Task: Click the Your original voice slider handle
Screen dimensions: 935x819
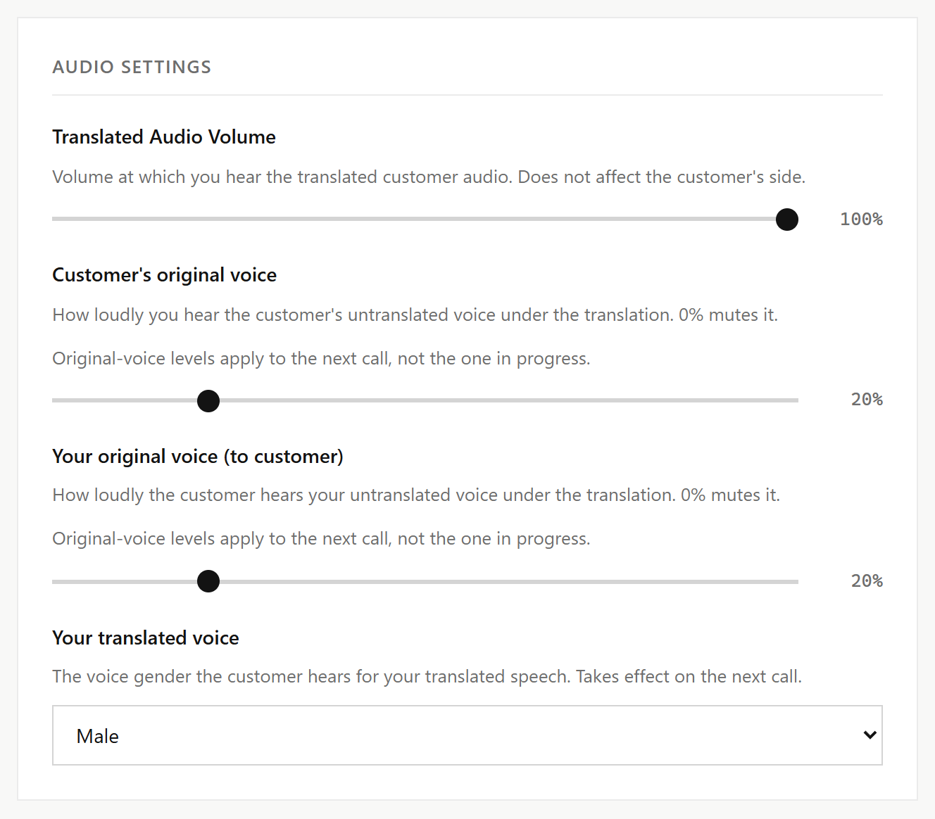Action: 208,581
